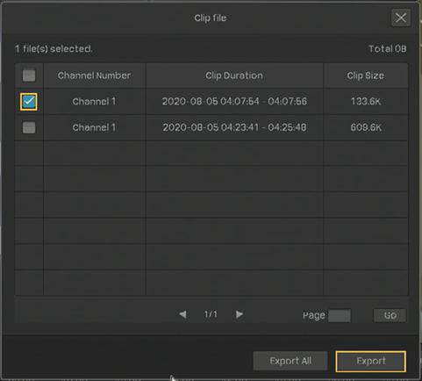
Task: Click the 1/1 page indicator
Action: point(211,314)
